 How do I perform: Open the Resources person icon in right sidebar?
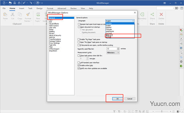pos(181,39)
